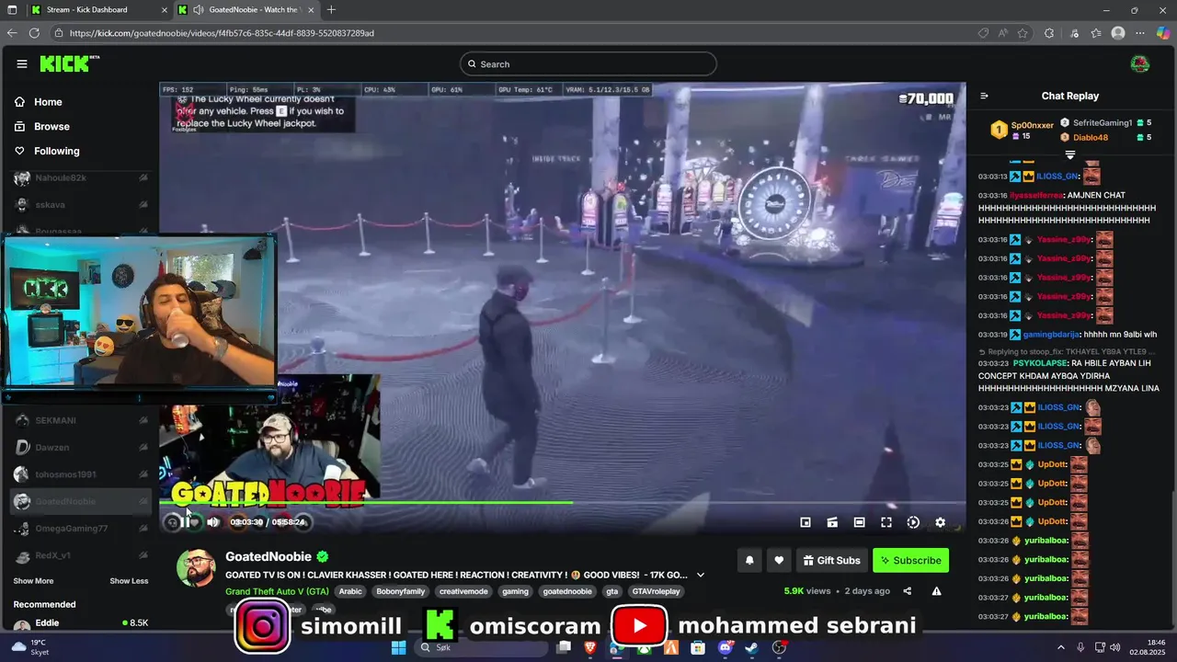Open taskbar volume control
1177x662 pixels.
pyautogui.click(x=1115, y=647)
